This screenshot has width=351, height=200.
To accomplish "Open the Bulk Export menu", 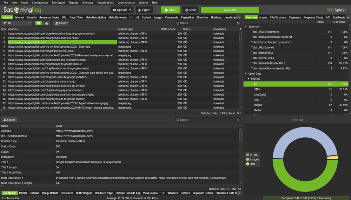I will pyautogui.click(x=58, y=2).
